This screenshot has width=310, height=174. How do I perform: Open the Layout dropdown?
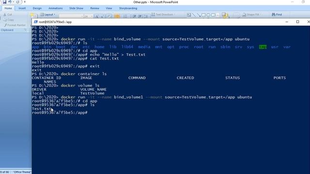pyautogui.click(x=48, y=14)
